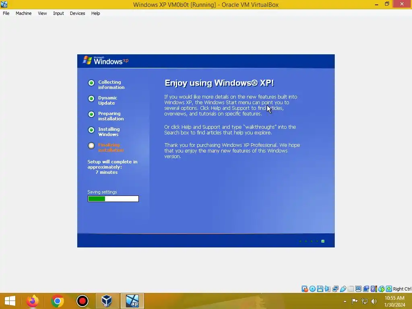Screen dimensions: 412x309
Task: Click the volume speaker tray icon
Action: tap(374, 301)
